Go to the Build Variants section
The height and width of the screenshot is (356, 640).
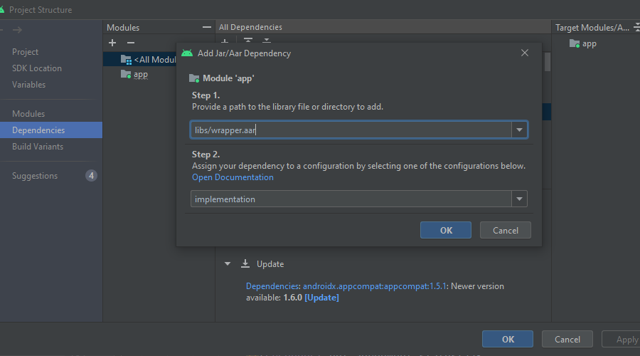pos(38,147)
